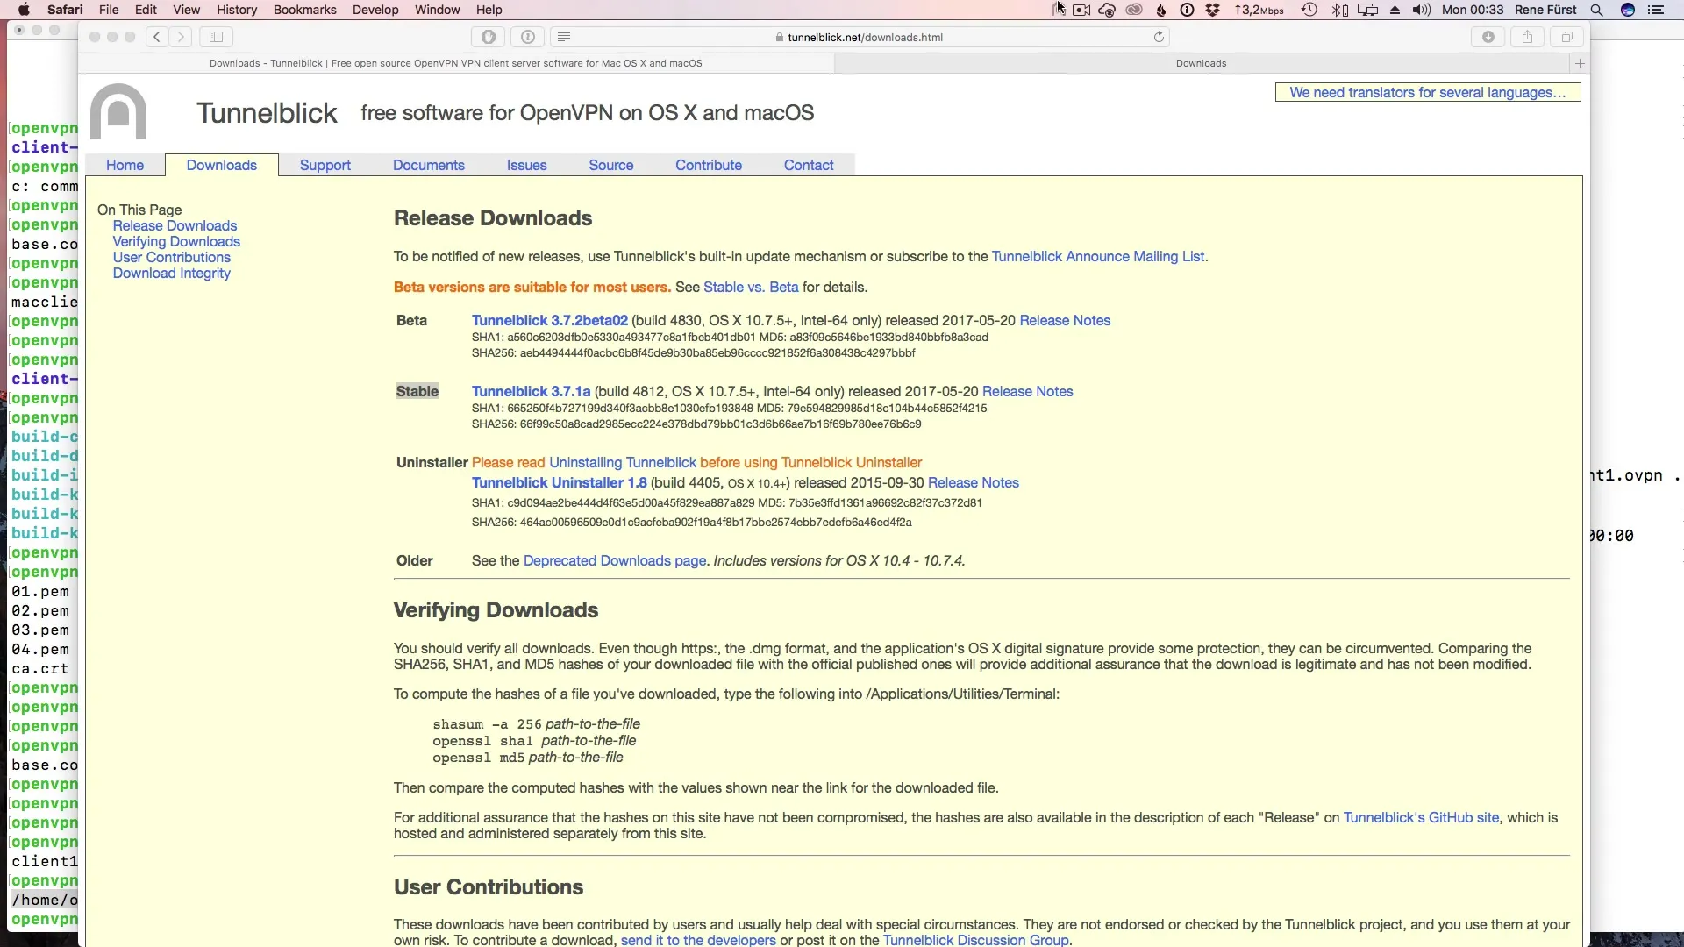The image size is (1684, 947).
Task: Open the Bookmarks menu
Action: (304, 10)
